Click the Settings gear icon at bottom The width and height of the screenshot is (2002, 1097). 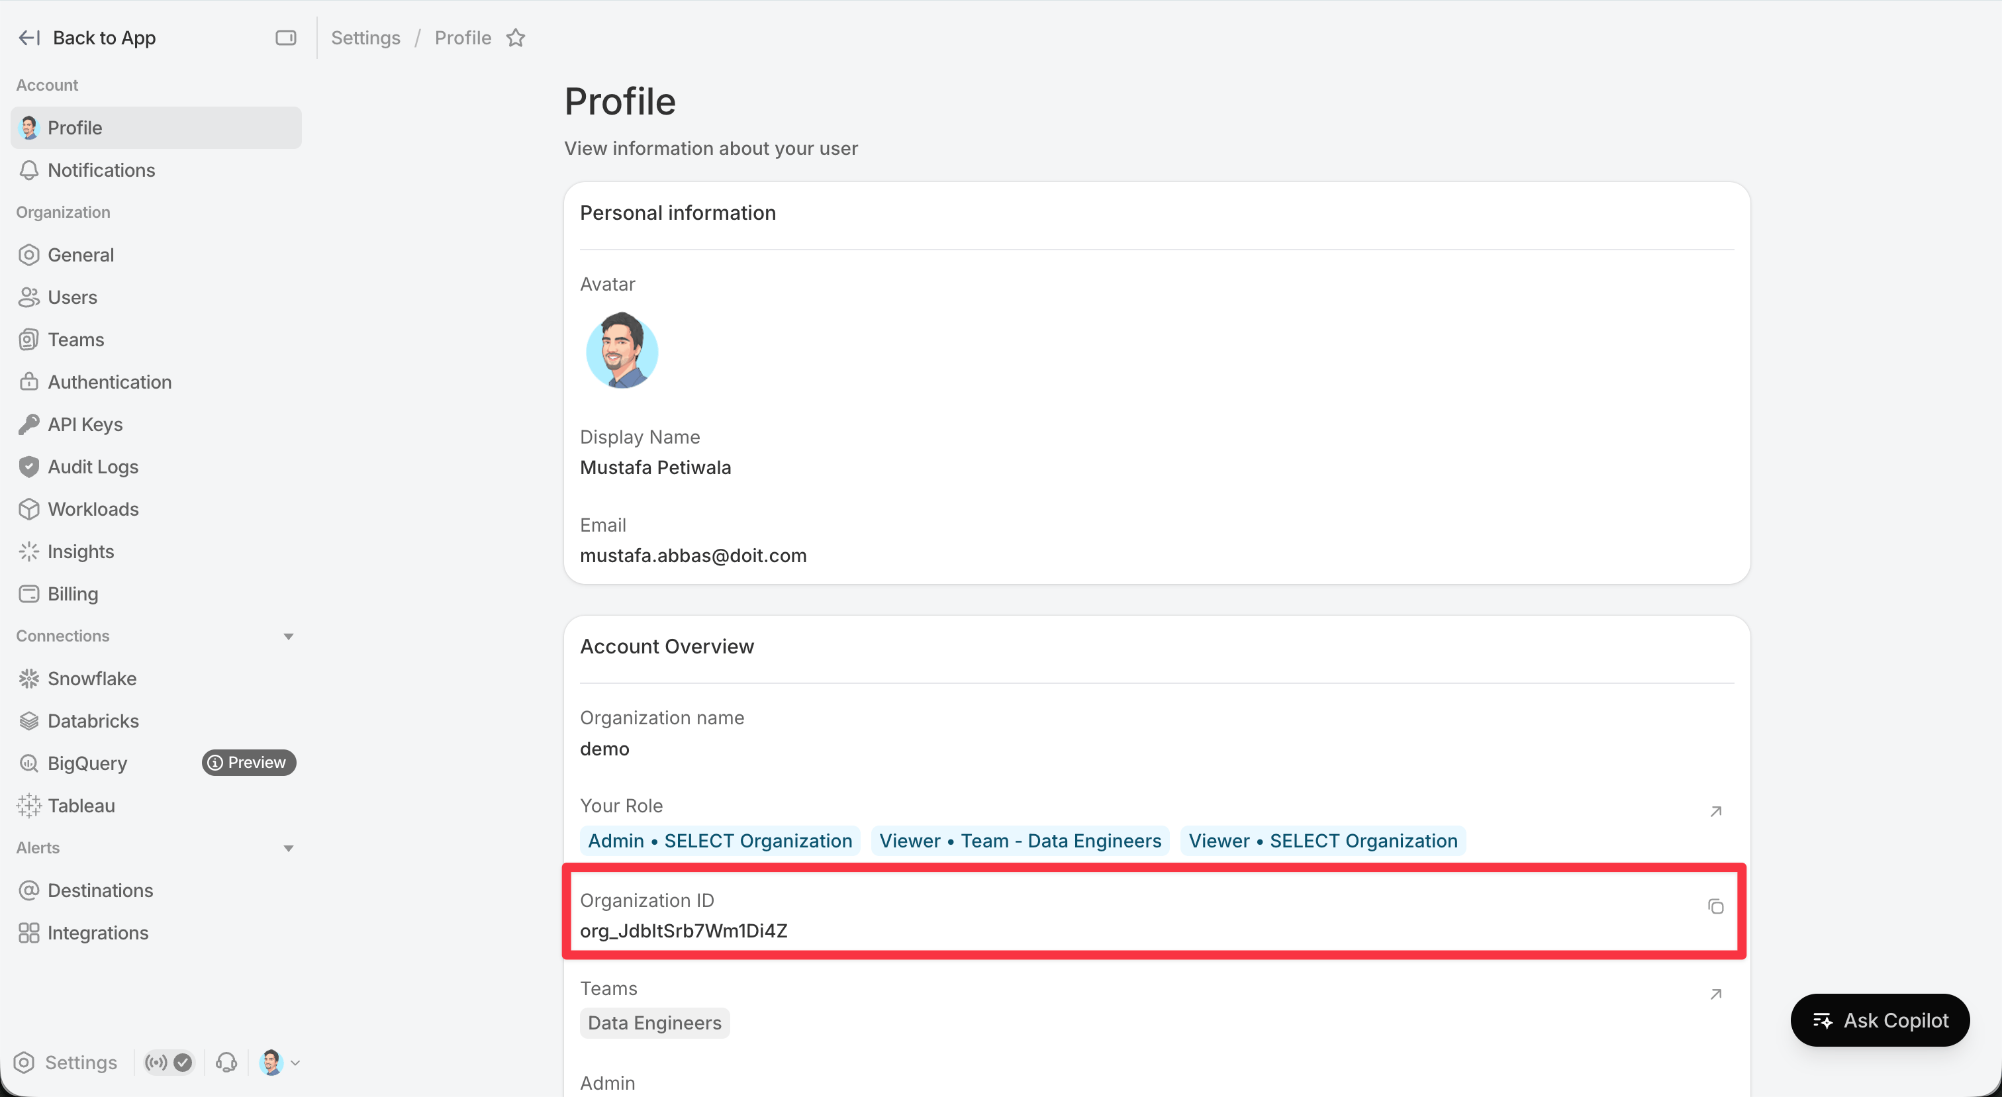(24, 1062)
